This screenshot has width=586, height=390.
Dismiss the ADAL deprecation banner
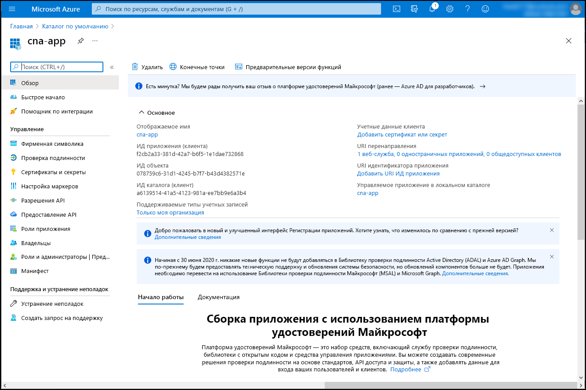tap(552, 257)
